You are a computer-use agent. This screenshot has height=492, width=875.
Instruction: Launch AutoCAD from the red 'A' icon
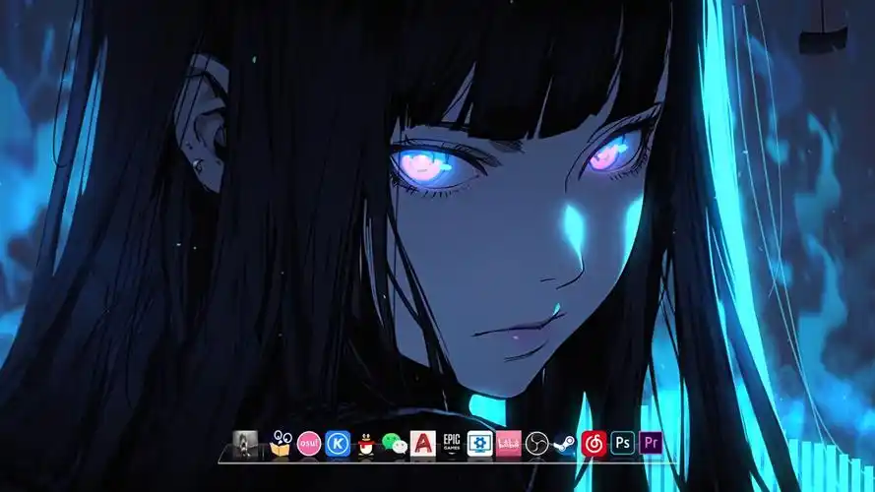[423, 444]
